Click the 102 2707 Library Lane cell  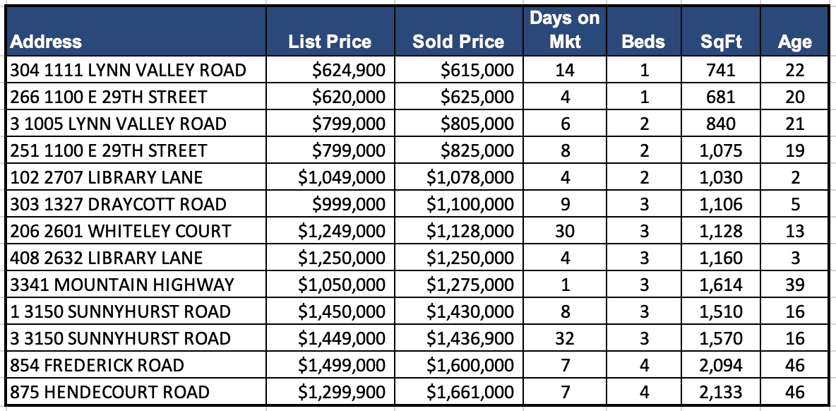[107, 177]
